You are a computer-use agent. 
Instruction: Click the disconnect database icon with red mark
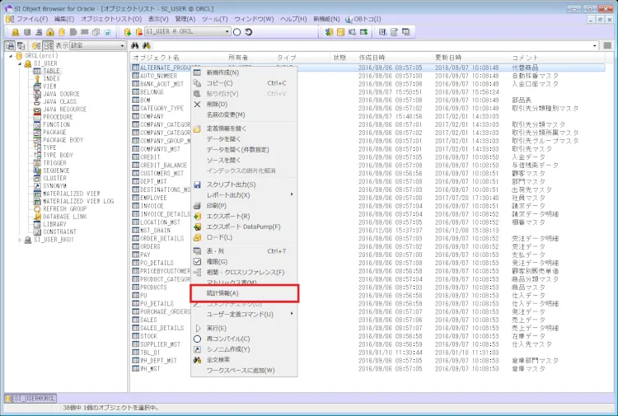point(138,32)
